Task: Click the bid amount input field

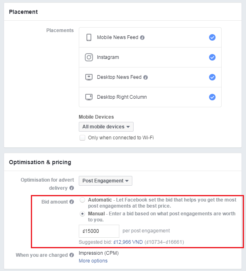Action: (x=99, y=231)
